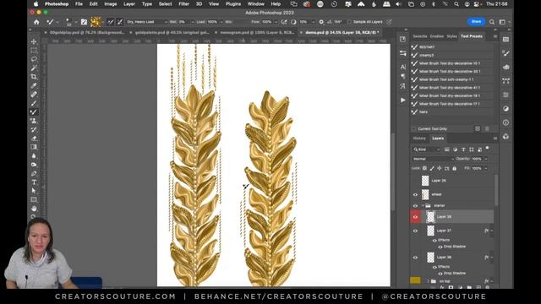541x304 pixels.
Task: Switch to the Swatches tab
Action: pyautogui.click(x=420, y=36)
